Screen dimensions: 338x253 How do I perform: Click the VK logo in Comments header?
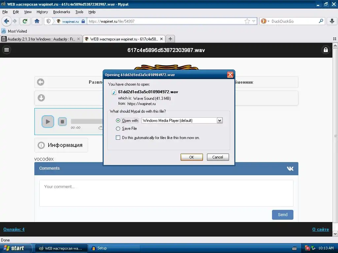290,168
